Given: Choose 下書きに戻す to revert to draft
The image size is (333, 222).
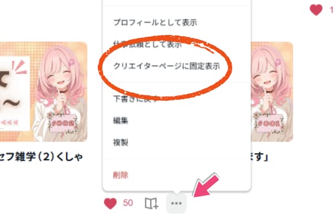Looking at the screenshot, I should click(x=136, y=99).
